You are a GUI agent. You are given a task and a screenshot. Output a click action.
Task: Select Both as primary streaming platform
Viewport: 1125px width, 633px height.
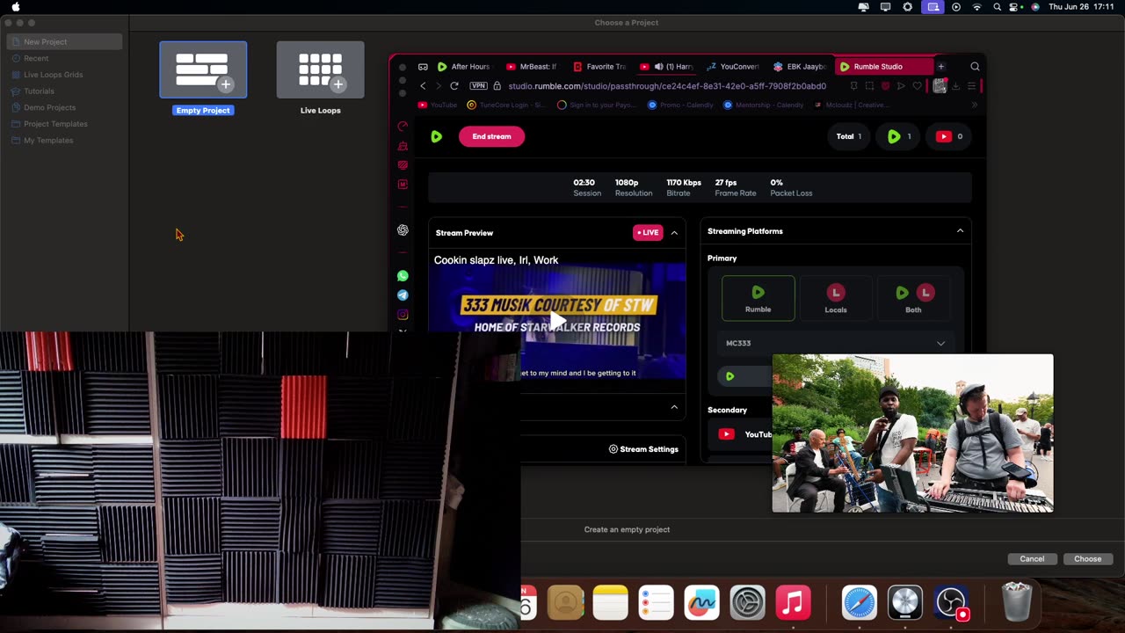[x=913, y=298]
